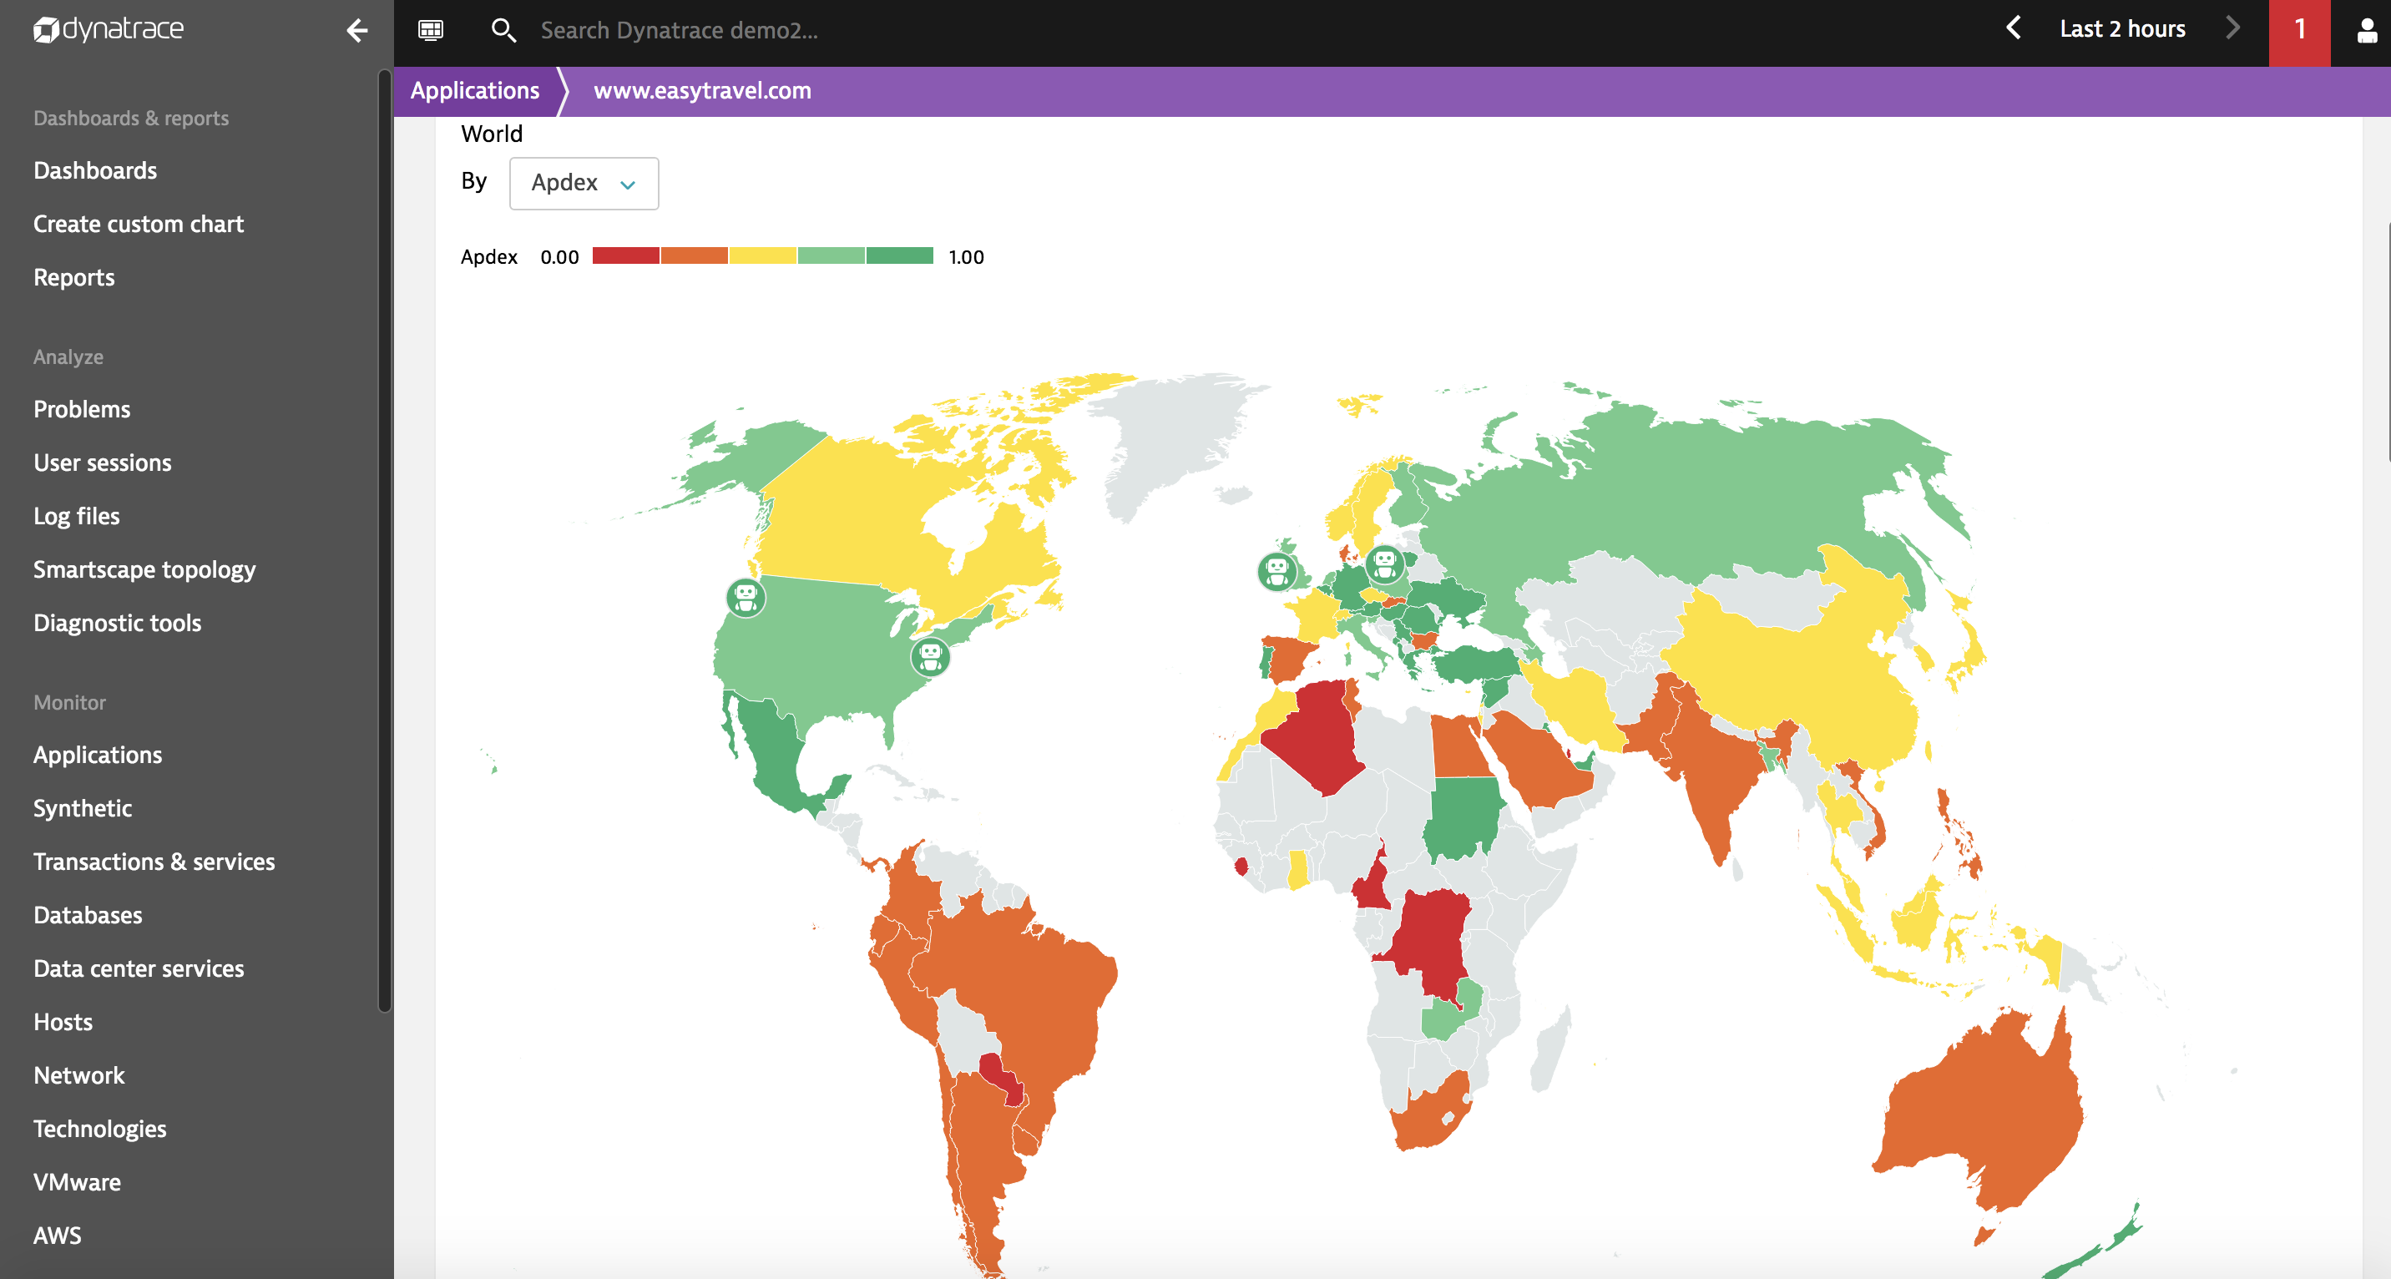Image resolution: width=2391 pixels, height=1279 pixels.
Task: Click the Applications breadcrumb link
Action: tap(474, 90)
